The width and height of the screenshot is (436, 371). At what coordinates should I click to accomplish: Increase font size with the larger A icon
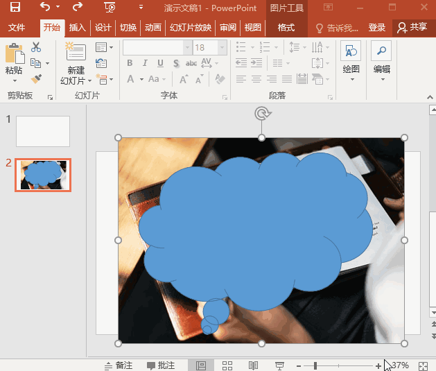(x=183, y=80)
